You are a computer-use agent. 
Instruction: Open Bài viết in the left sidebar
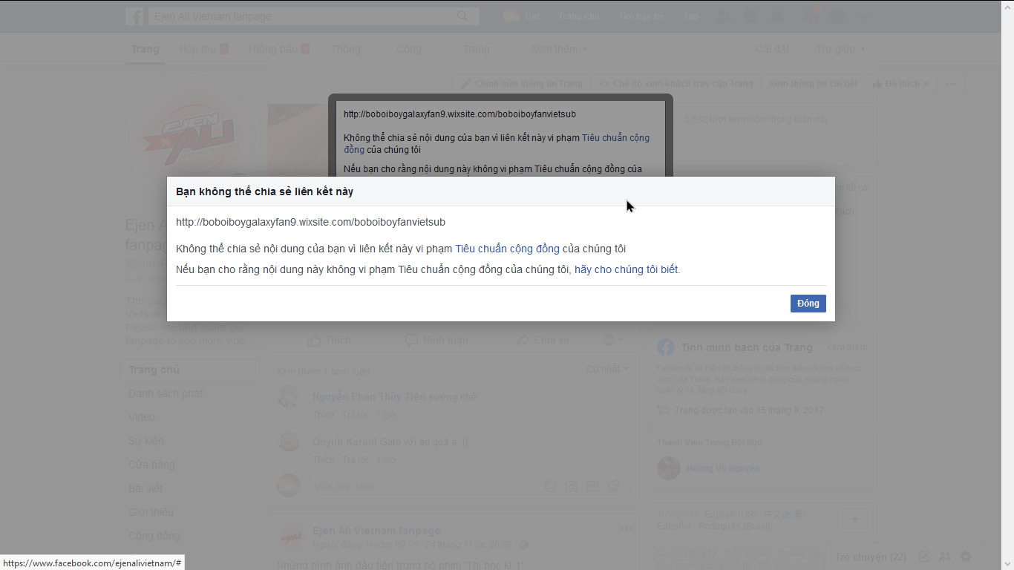coord(145,488)
